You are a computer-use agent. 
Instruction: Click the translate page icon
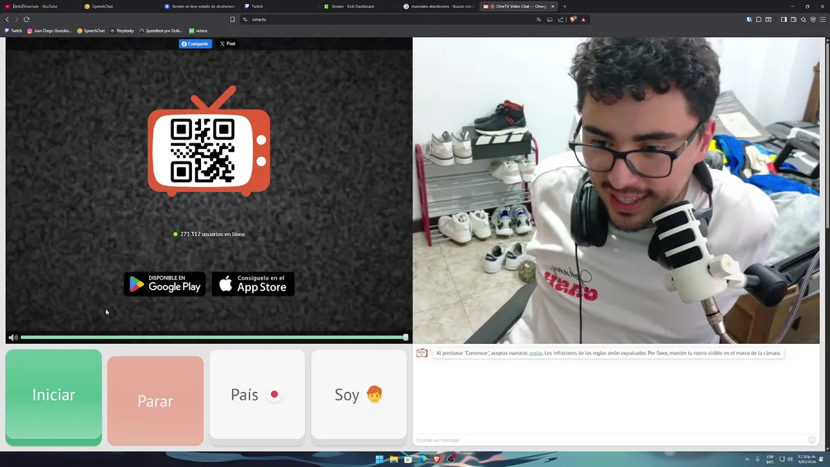(x=539, y=19)
